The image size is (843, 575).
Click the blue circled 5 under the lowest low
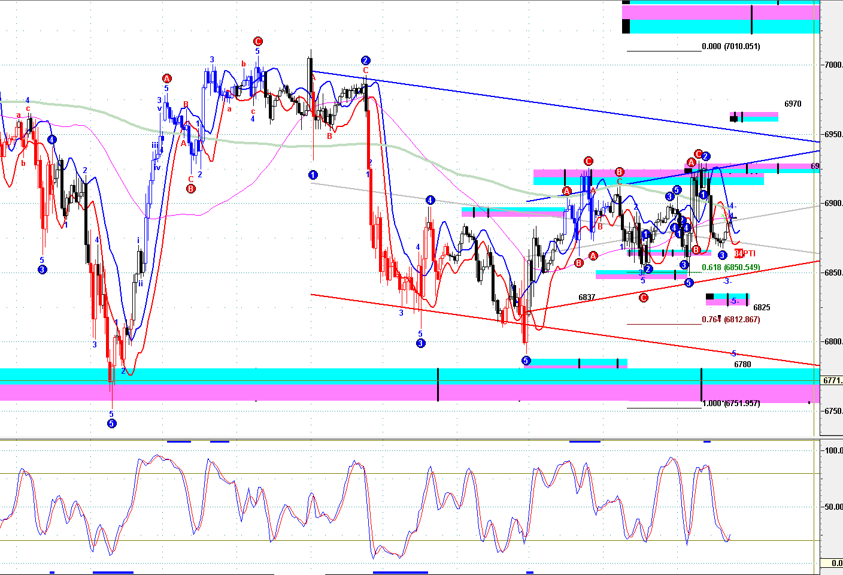[x=111, y=423]
